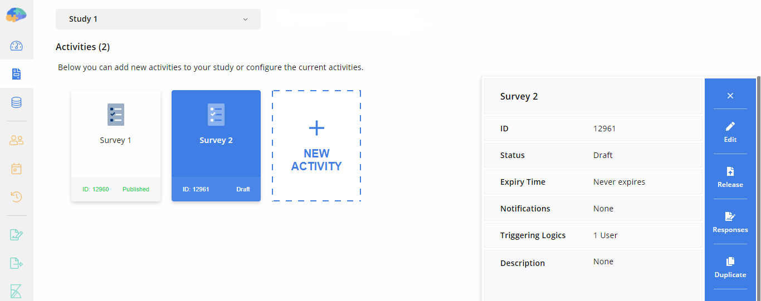The width and height of the screenshot is (761, 301).
Task: Open the participants people icon in sidebar
Action: (x=16, y=140)
